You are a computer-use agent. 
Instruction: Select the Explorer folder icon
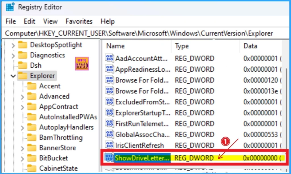[x=23, y=76]
